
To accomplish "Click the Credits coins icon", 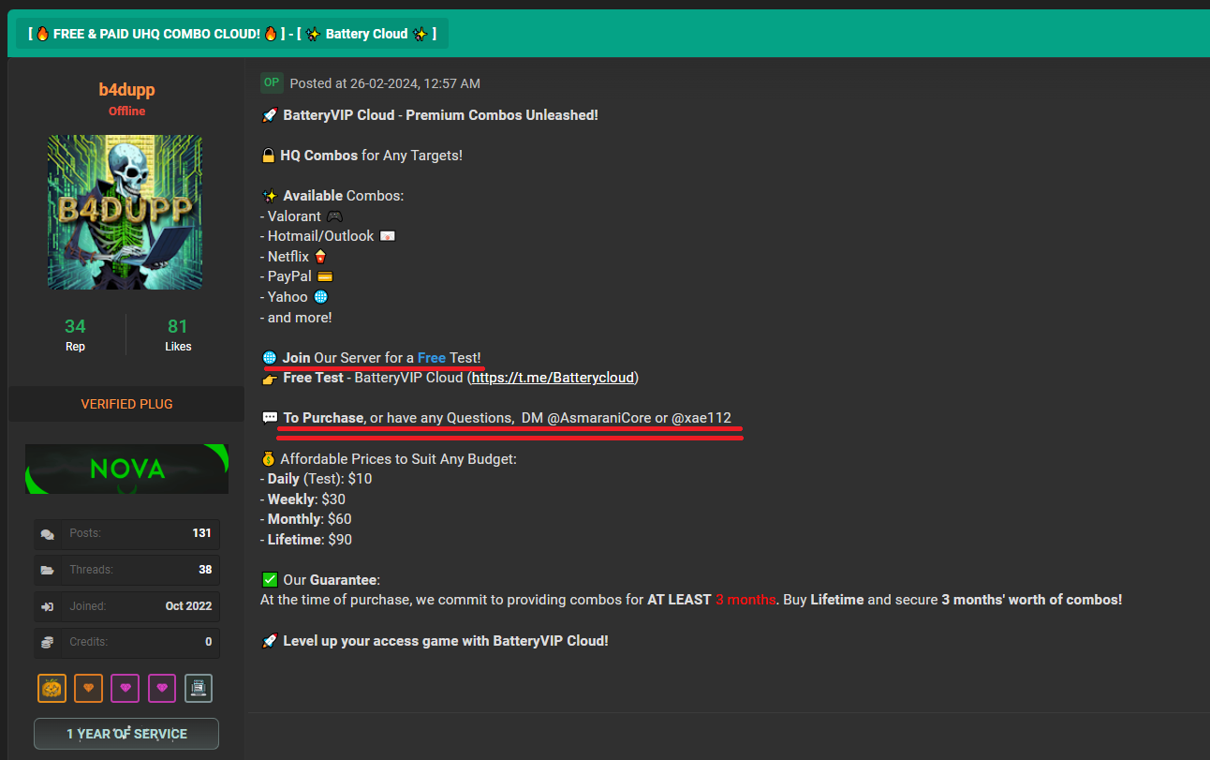I will (x=48, y=643).
